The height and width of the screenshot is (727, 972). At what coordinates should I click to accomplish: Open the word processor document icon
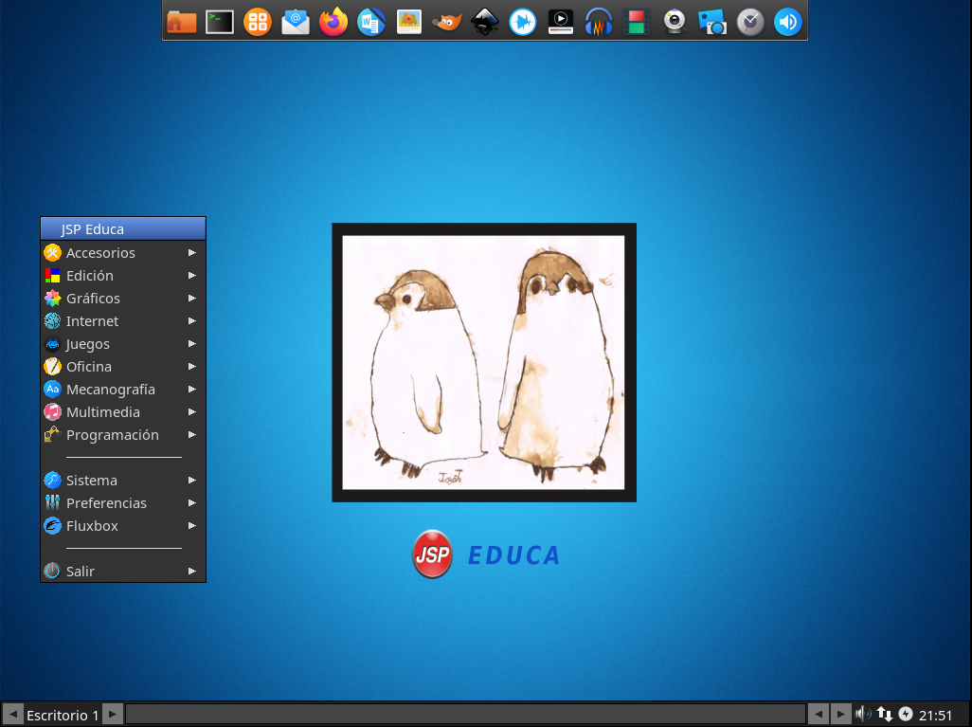click(x=371, y=23)
